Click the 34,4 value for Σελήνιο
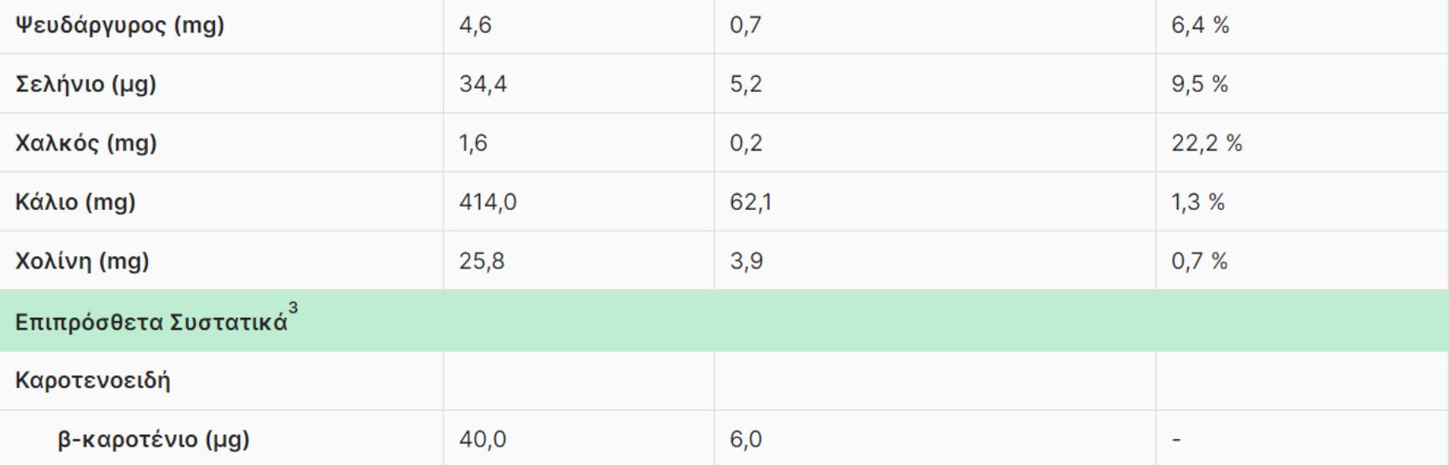 [x=483, y=84]
